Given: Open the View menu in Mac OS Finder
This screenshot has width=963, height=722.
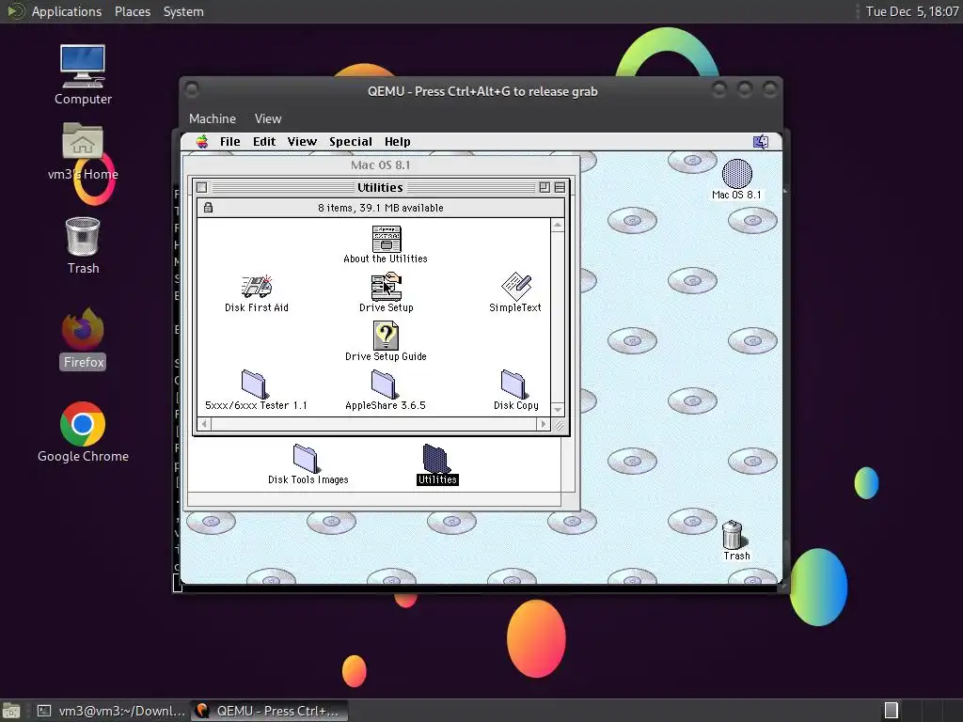Looking at the screenshot, I should [302, 142].
